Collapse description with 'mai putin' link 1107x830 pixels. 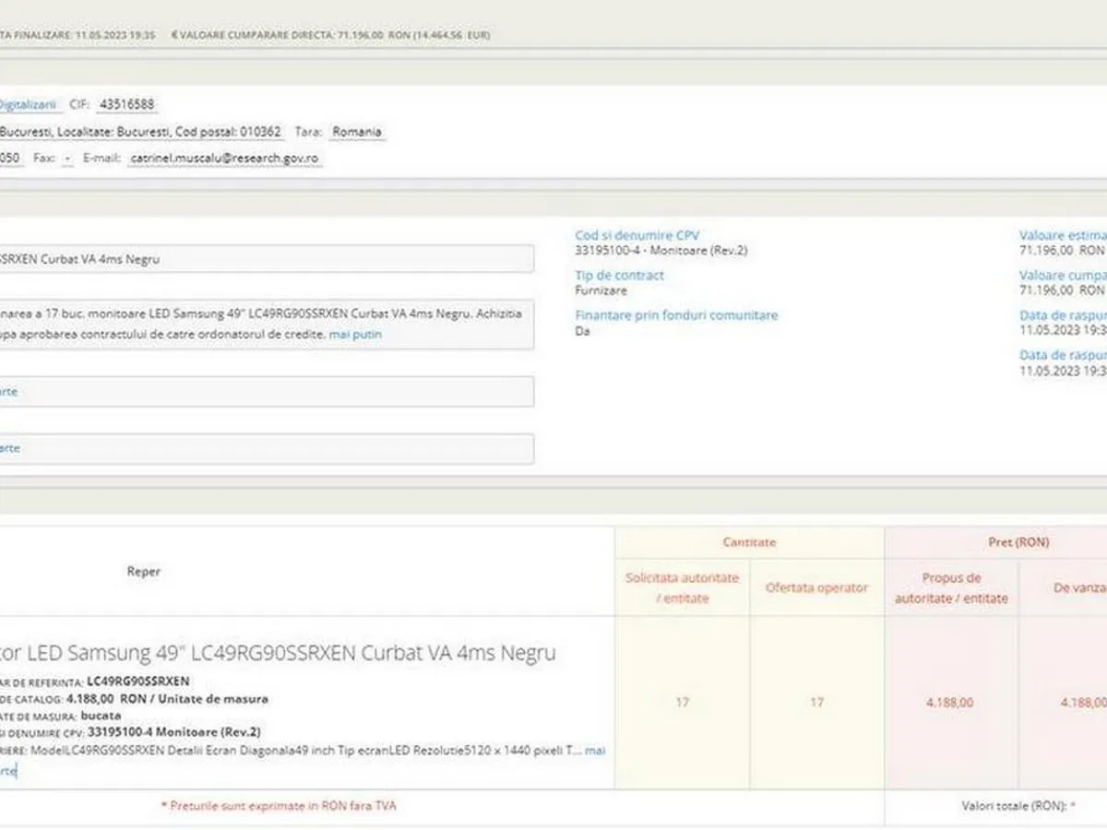tap(355, 335)
